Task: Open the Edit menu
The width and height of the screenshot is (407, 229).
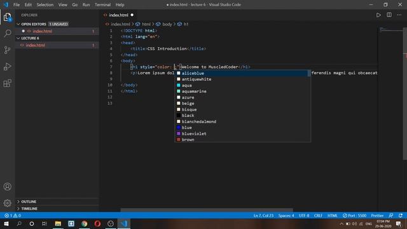Action: [28, 4]
